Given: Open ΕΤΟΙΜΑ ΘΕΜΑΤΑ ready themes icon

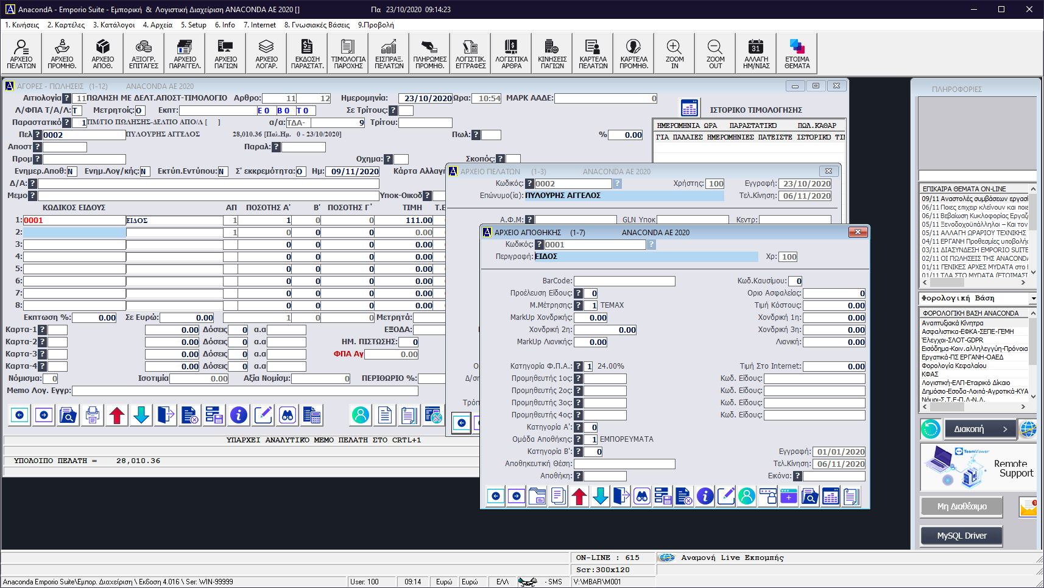Looking at the screenshot, I should coord(797,54).
